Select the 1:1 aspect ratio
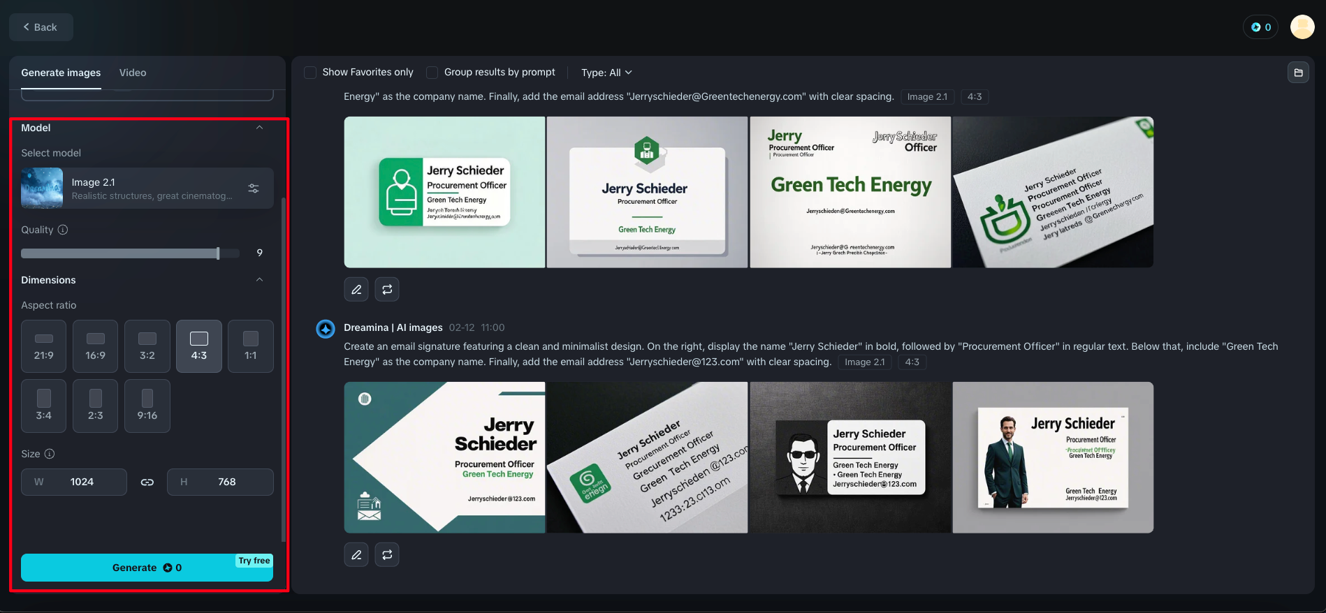1326x613 pixels. tap(251, 346)
